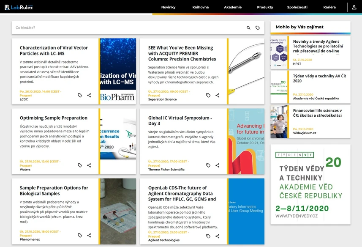Click date 'Út, 27.10.2020, 21:00' on OpenLab card
This screenshot has height=247, width=362.
point(168,234)
